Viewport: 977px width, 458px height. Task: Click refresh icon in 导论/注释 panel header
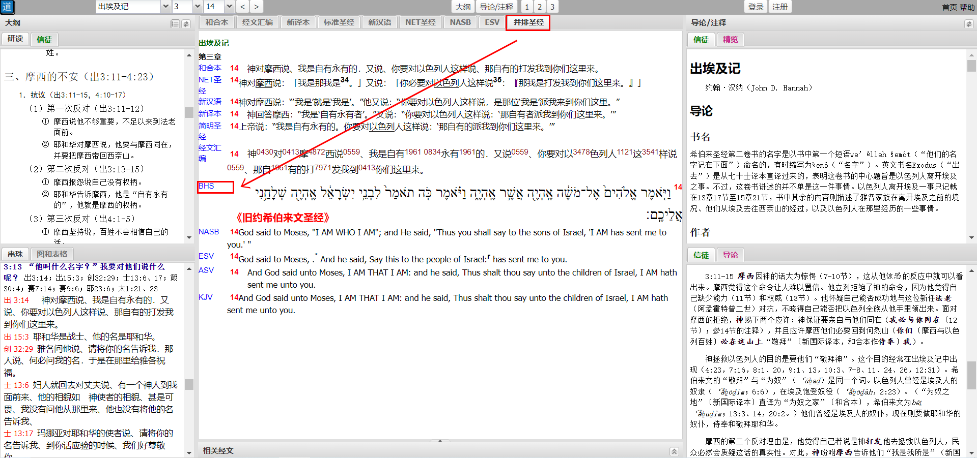tap(968, 24)
